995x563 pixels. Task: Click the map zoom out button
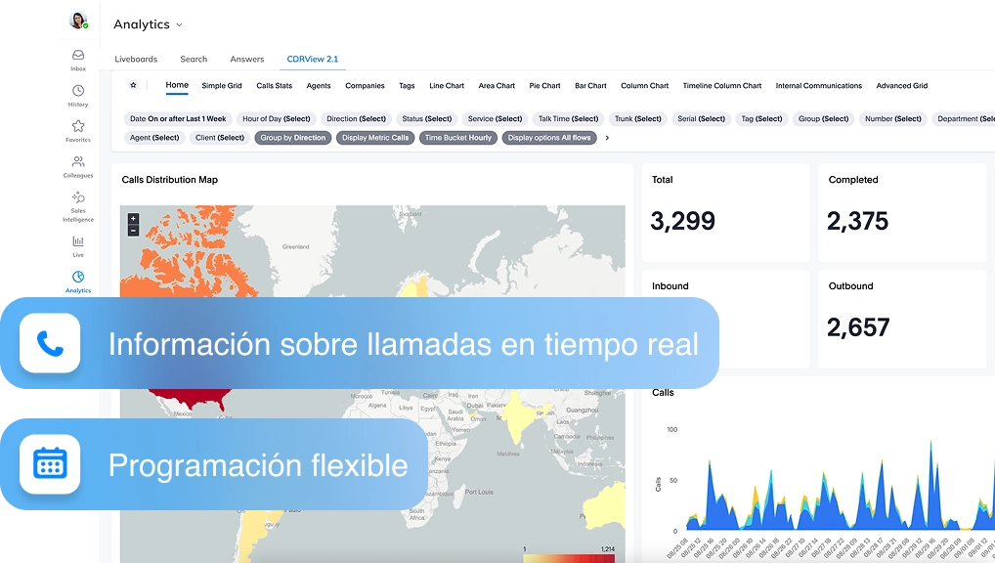coord(134,231)
